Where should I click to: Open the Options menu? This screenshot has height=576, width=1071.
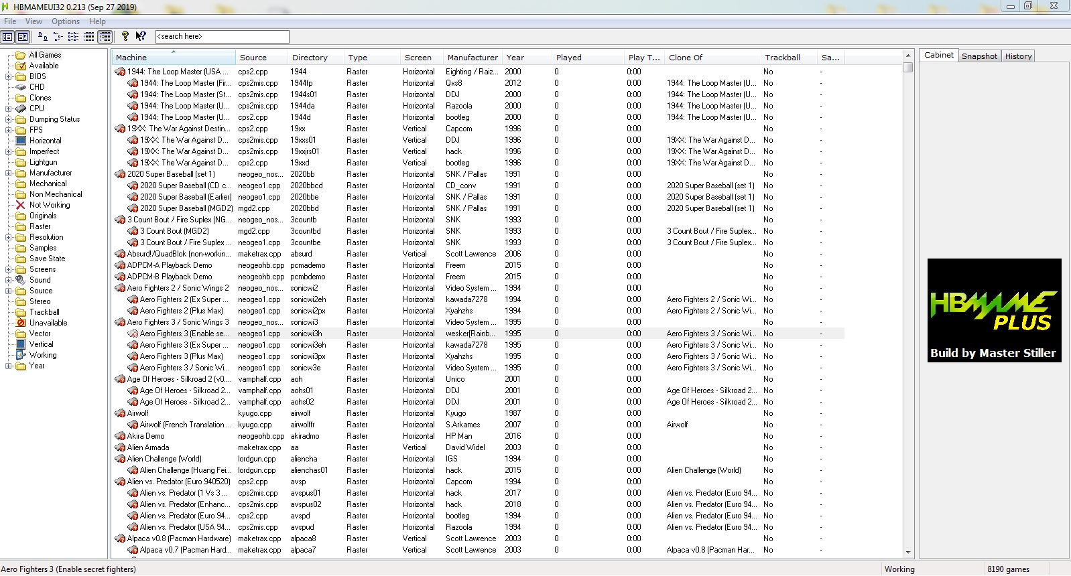tap(66, 21)
